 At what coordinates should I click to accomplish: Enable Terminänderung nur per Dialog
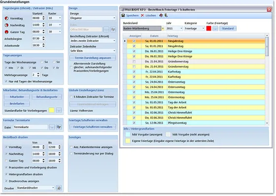point(71,154)
